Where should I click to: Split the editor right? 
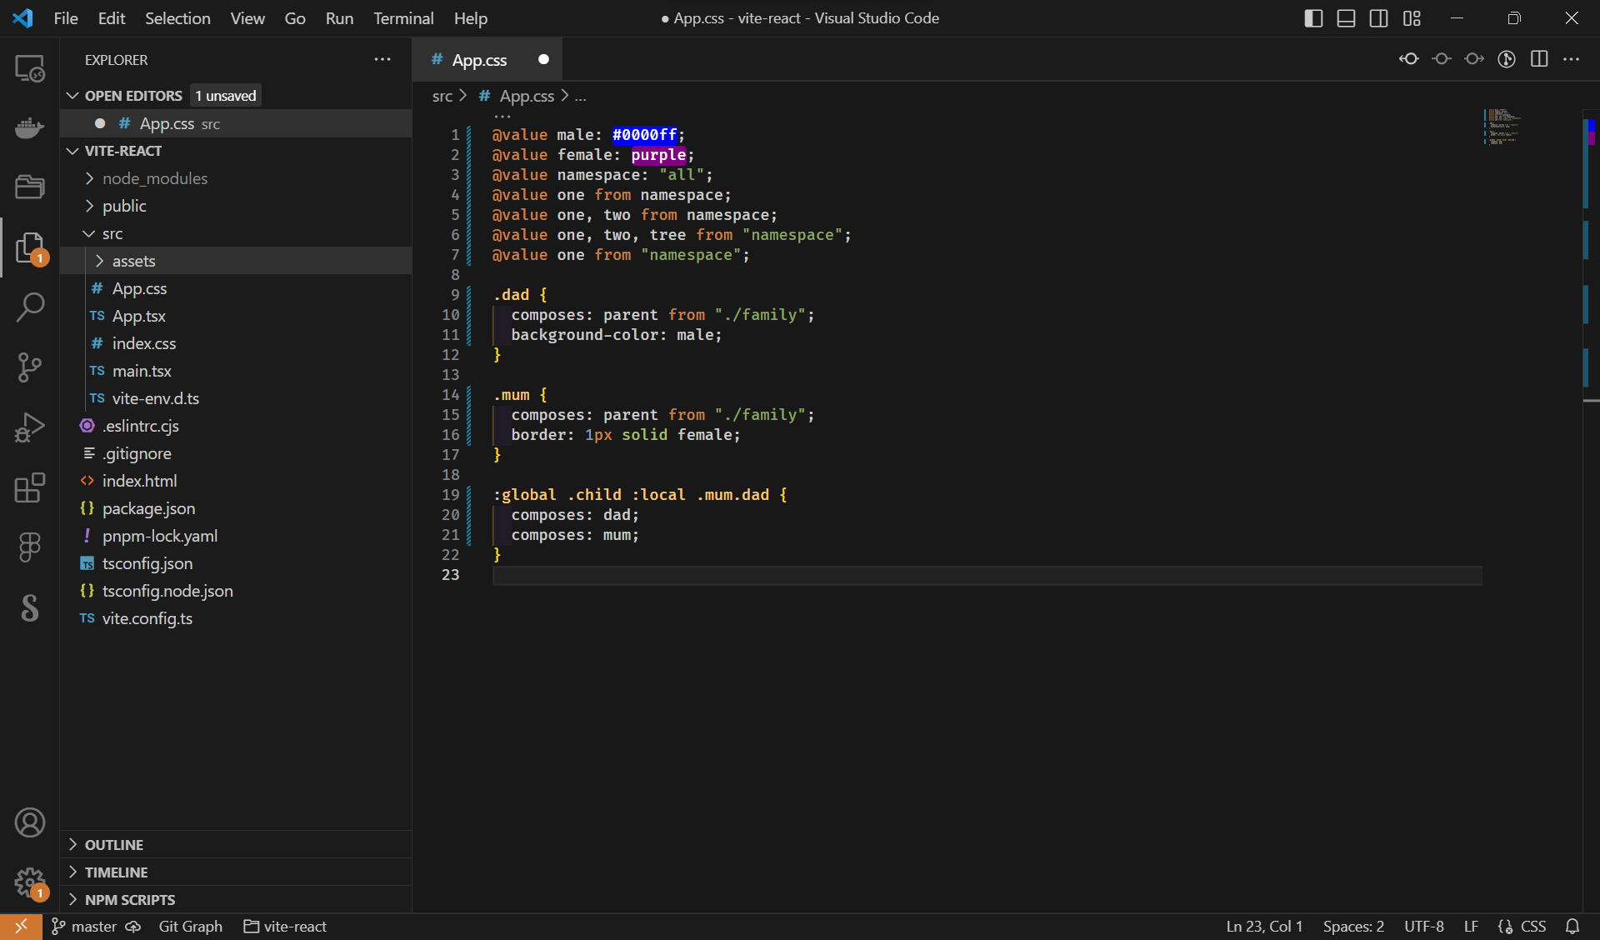[1539, 59]
